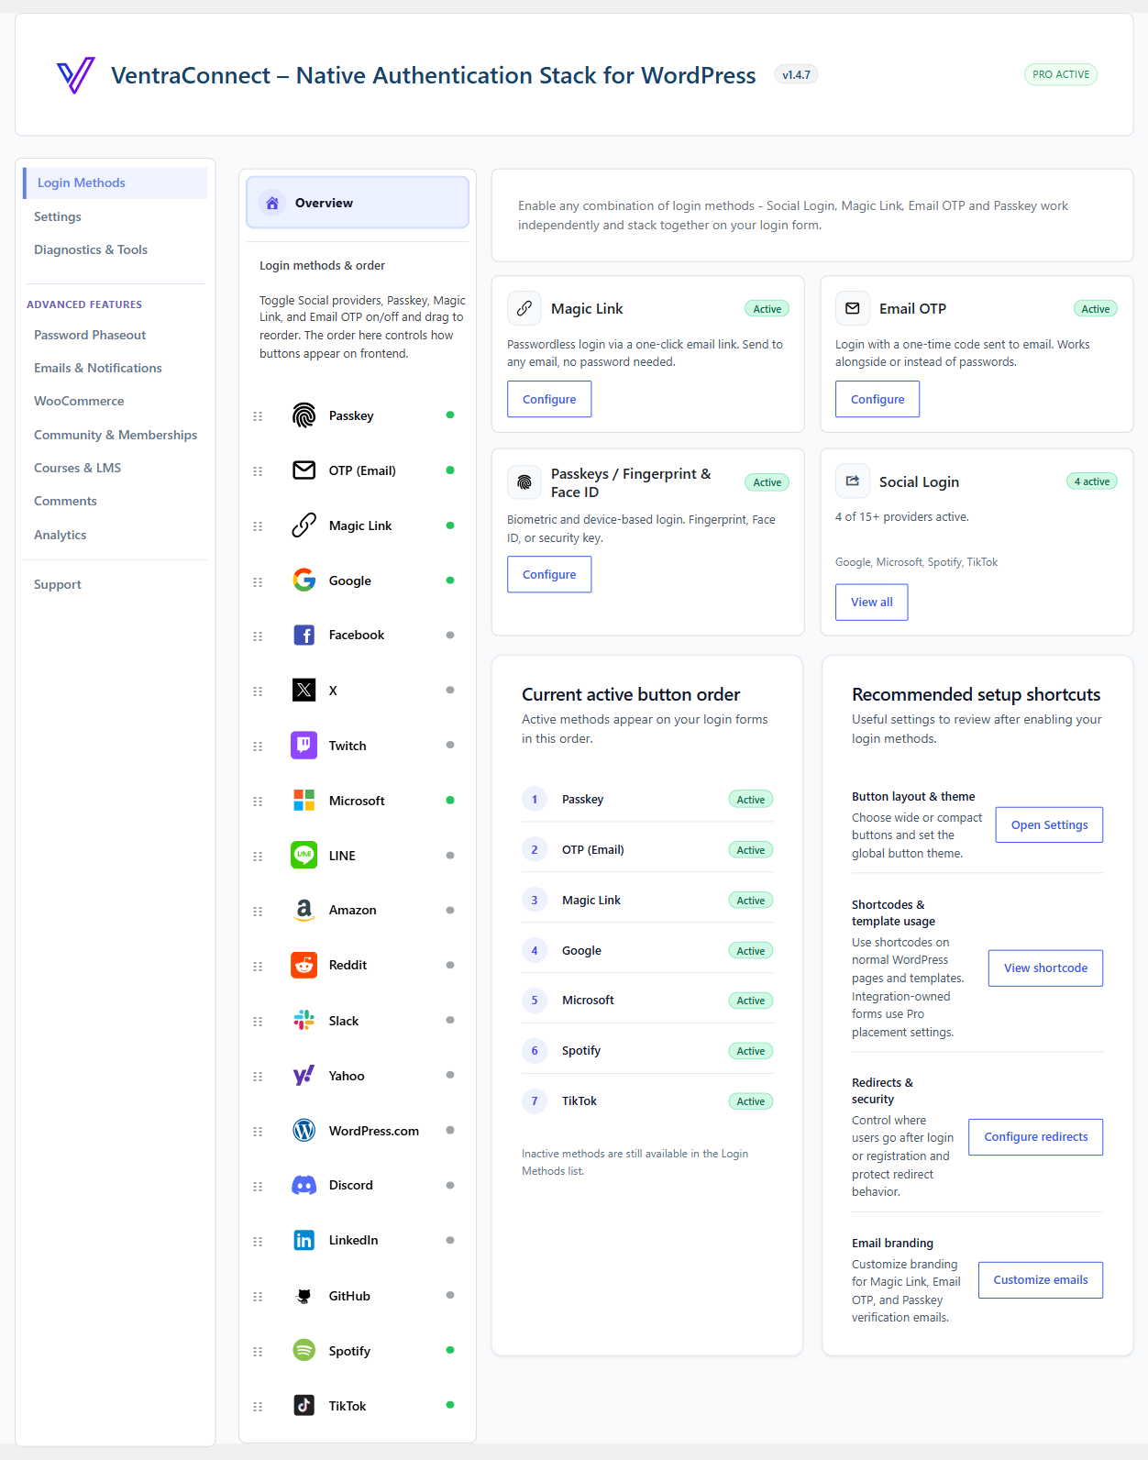Click the TikTok logo icon in list
Viewport: 1148px width, 1460px height.
click(304, 1405)
